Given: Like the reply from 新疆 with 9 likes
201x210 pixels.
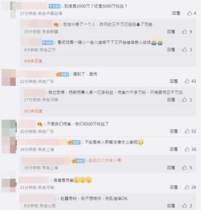Looking at the screenshot, I should 184,32.
